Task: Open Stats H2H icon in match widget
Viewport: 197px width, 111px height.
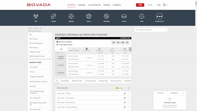Action: pos(125,49)
